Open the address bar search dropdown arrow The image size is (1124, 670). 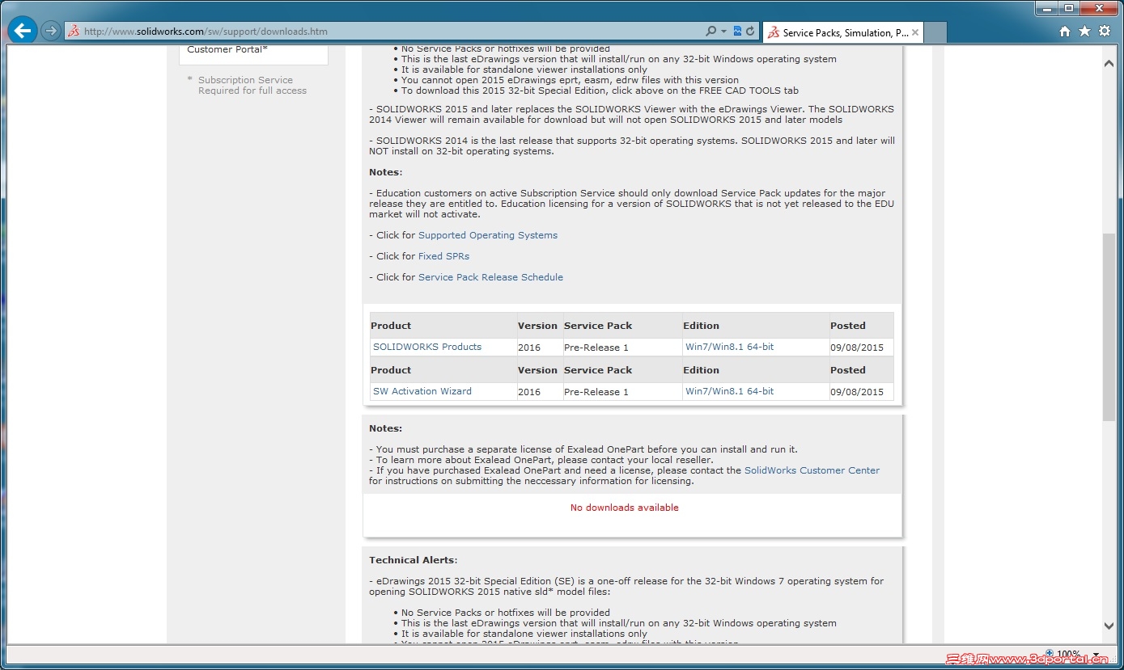coord(723,32)
